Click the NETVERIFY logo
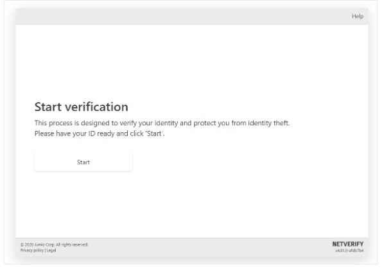 tap(348, 244)
